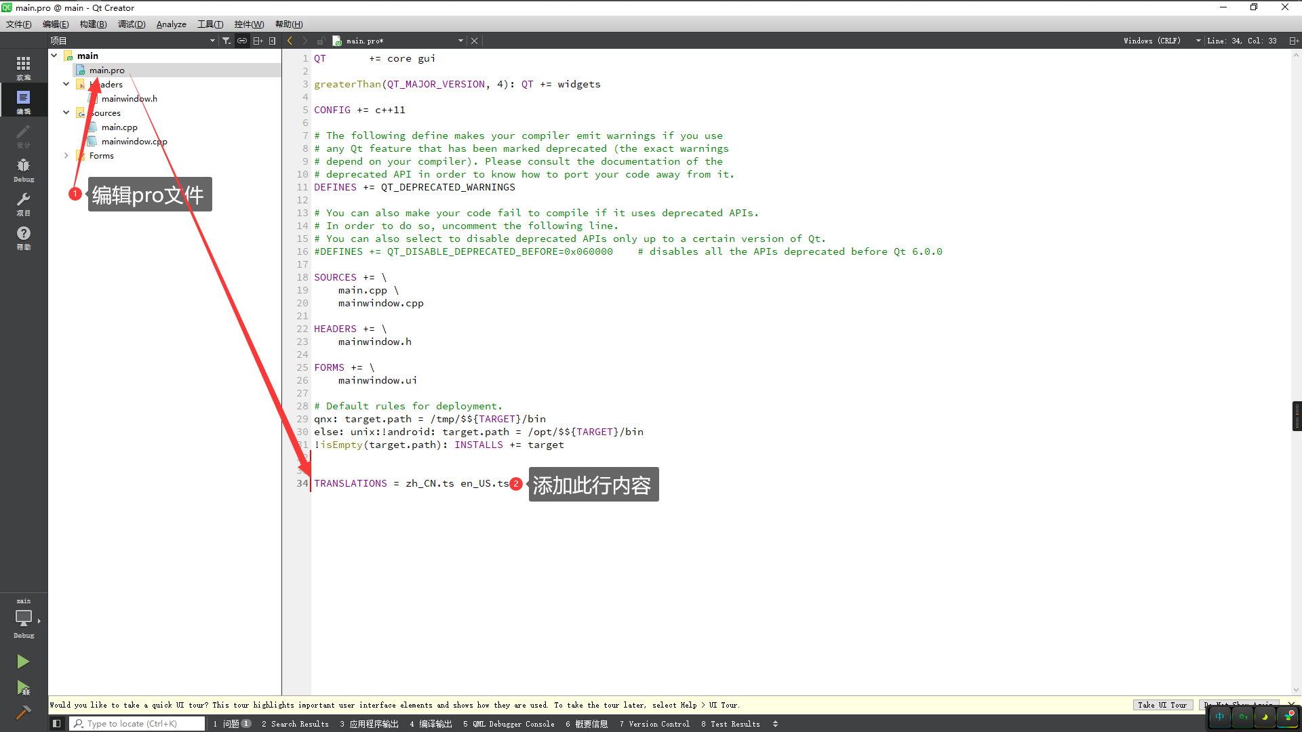Click the green Run button

(23, 662)
